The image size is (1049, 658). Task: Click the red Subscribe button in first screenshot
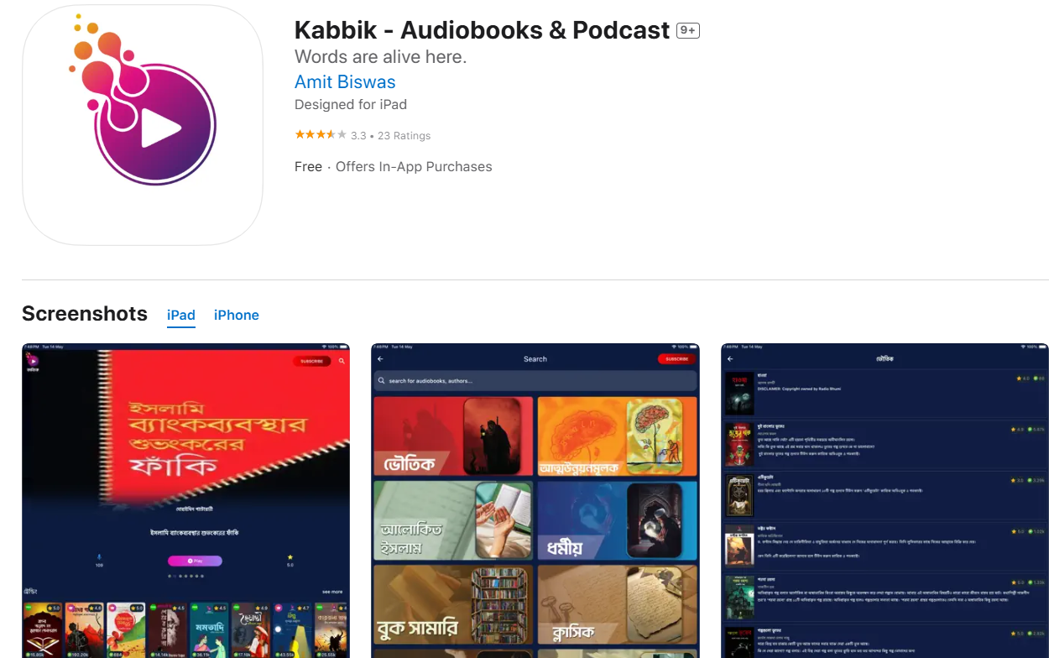coord(312,361)
